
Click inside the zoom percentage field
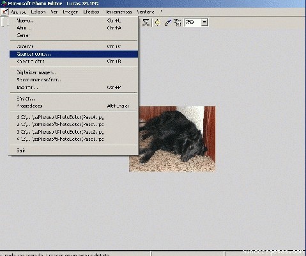[x=193, y=22]
